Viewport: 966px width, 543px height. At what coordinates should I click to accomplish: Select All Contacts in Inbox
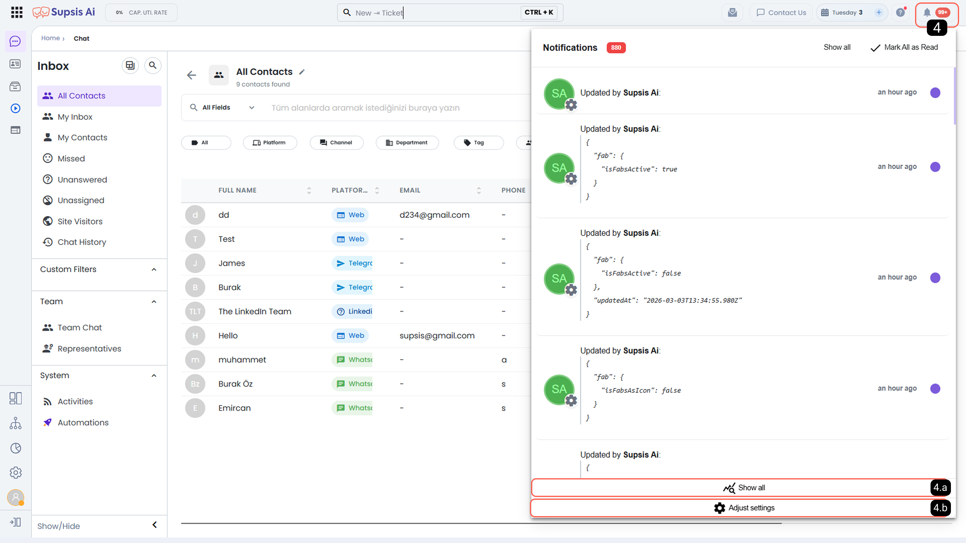click(x=99, y=96)
